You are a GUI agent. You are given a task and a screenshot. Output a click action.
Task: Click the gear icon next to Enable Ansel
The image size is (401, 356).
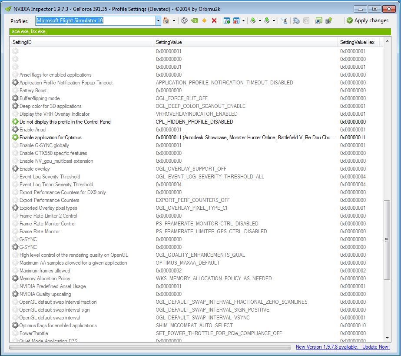[15, 130]
